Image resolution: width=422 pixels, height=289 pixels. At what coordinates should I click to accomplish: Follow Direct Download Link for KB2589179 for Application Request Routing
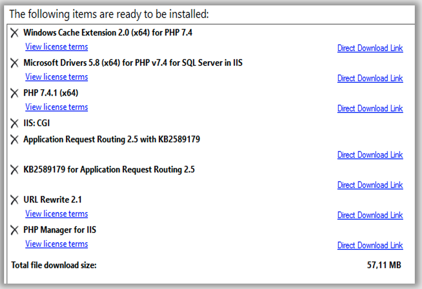click(x=370, y=185)
